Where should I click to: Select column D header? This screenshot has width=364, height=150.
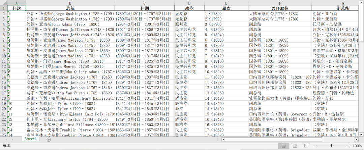click(189, 3)
